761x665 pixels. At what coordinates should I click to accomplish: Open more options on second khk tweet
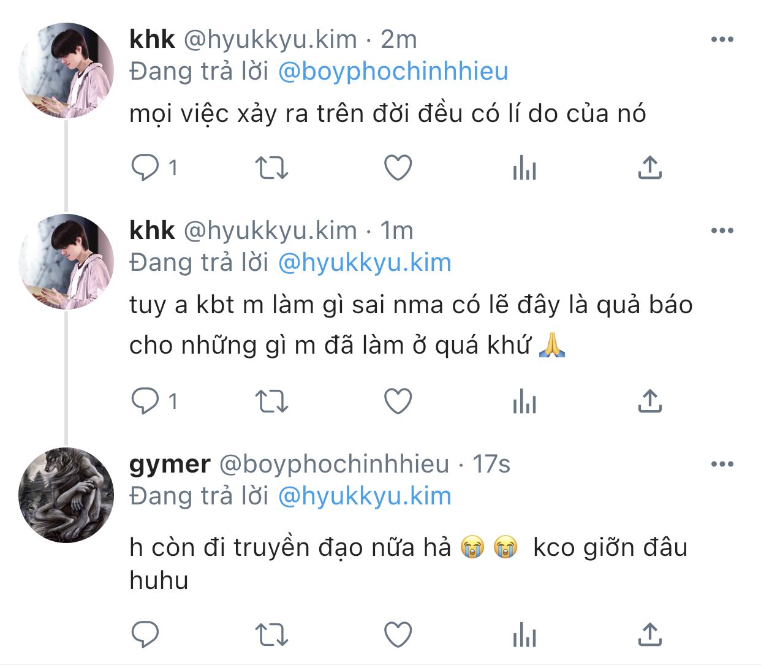[722, 231]
